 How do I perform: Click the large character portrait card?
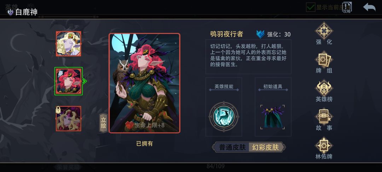coord(144,83)
